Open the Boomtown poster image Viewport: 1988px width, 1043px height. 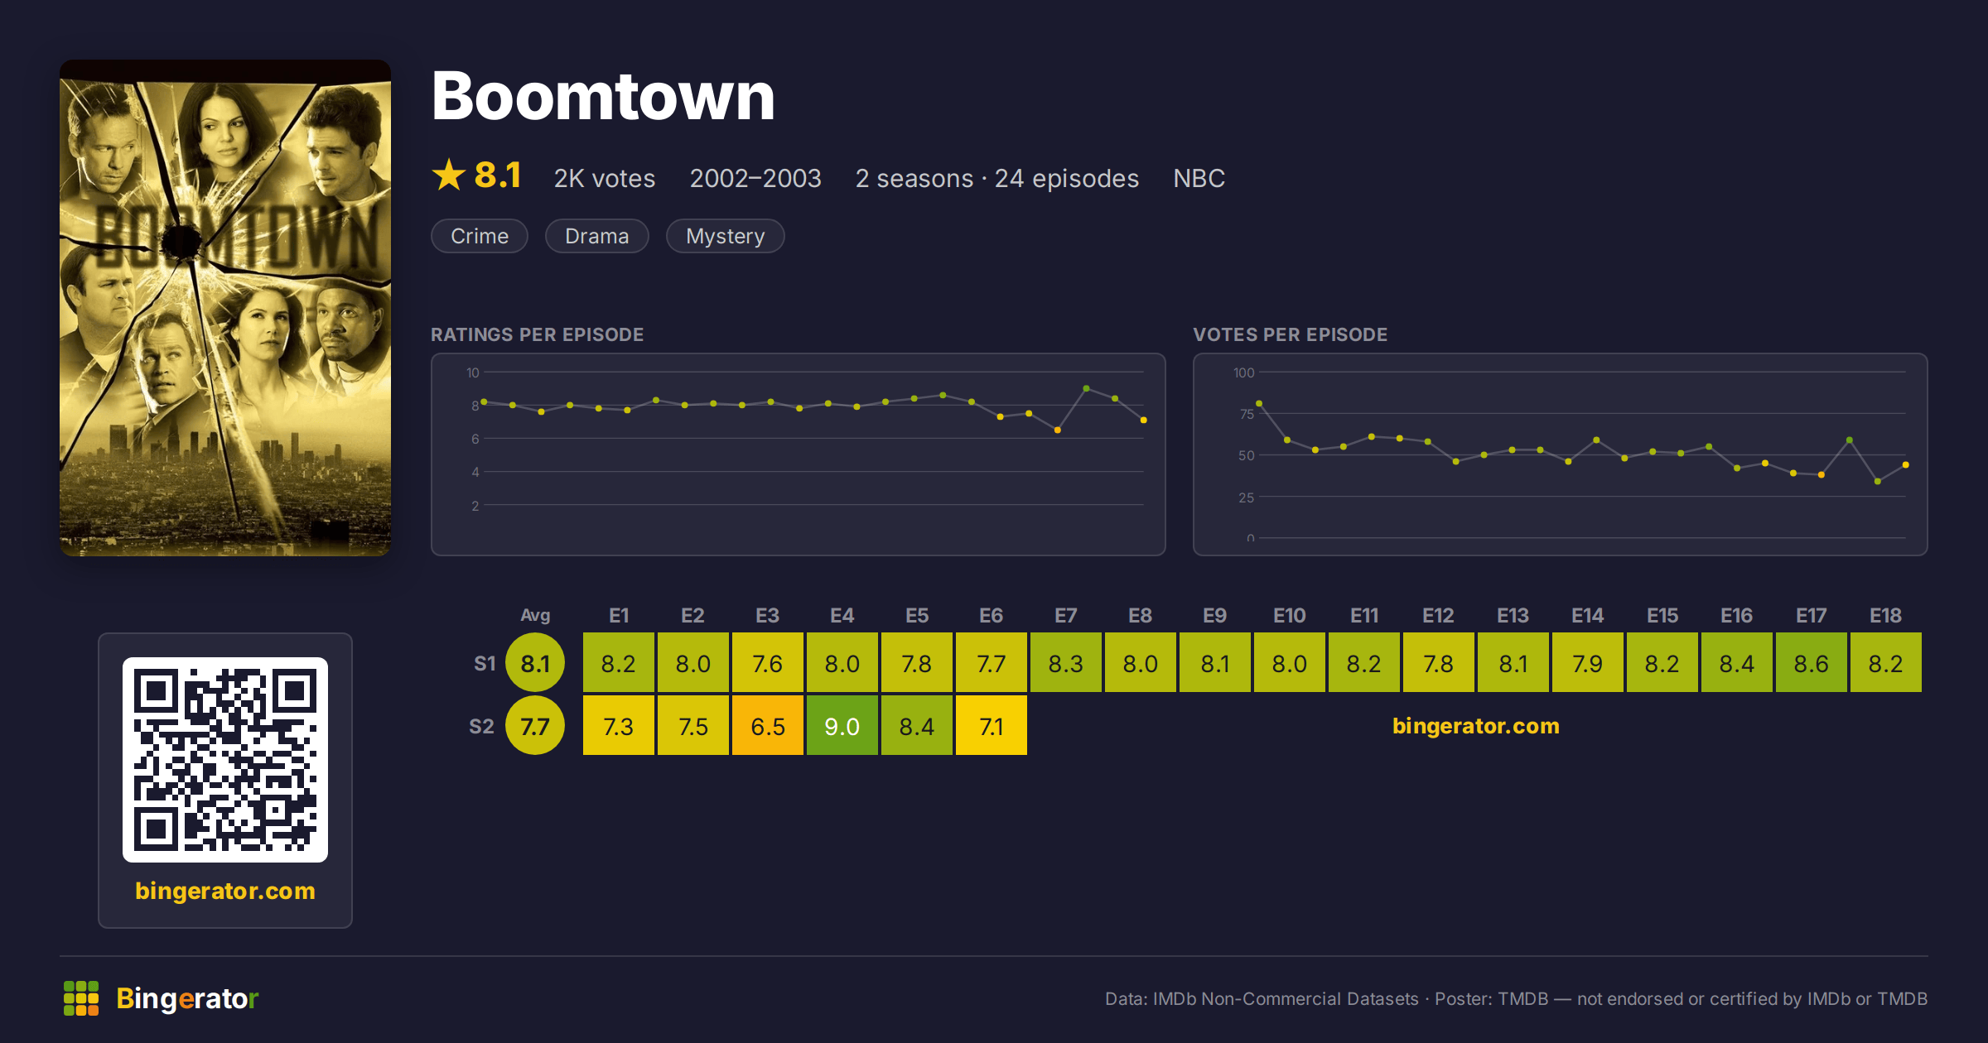point(225,308)
